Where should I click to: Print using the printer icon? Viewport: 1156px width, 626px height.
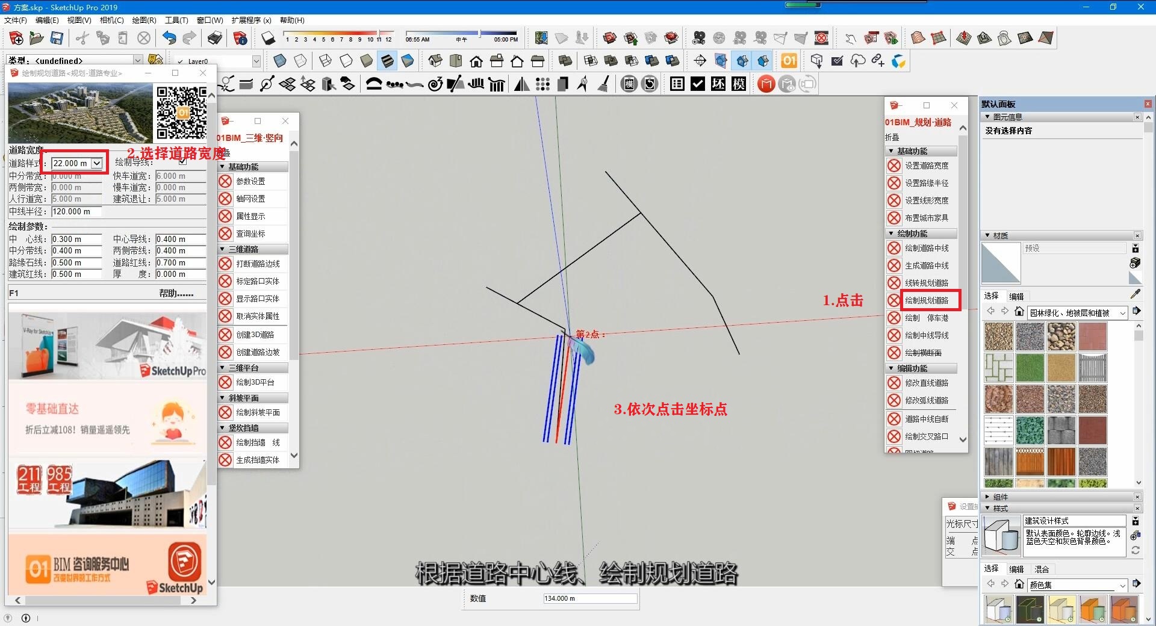[x=215, y=39]
